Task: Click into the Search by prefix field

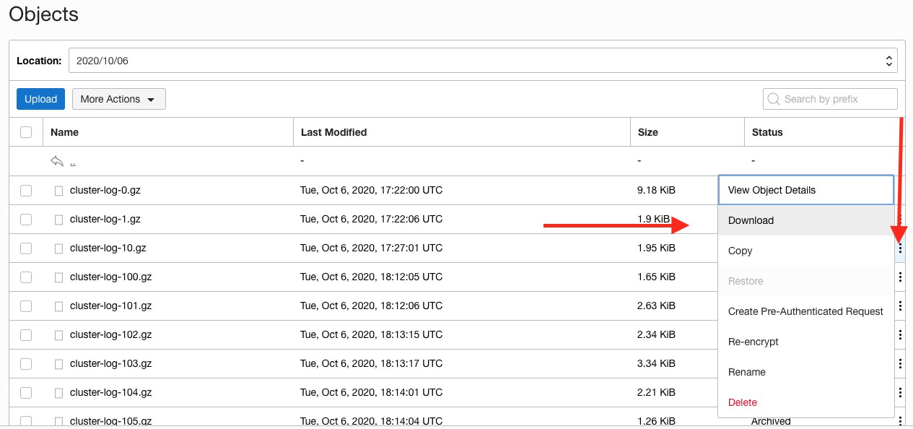Action: (830, 99)
